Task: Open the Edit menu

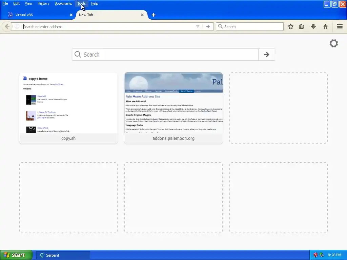Action: [16, 3]
